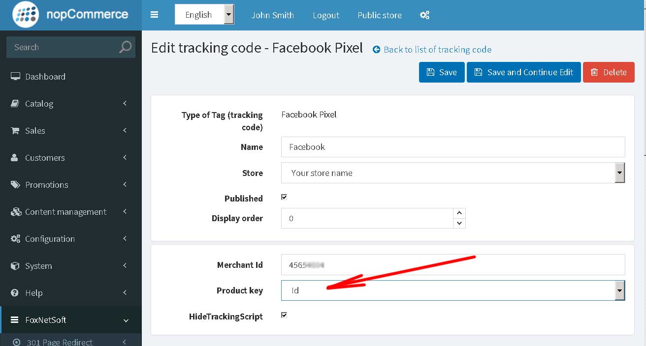Collapse the FoxNetSoft menu chevron
The image size is (646, 346).
pos(126,320)
